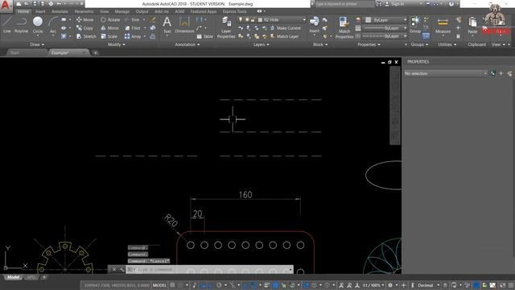Screen dimensions: 515x290
Task: Click MODEL button in status bar
Action: click(159, 285)
